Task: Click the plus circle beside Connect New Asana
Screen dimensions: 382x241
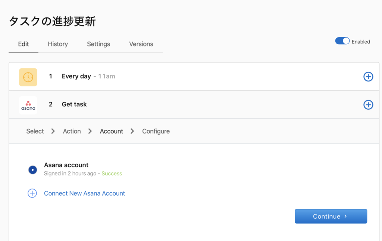Action: pos(32,193)
